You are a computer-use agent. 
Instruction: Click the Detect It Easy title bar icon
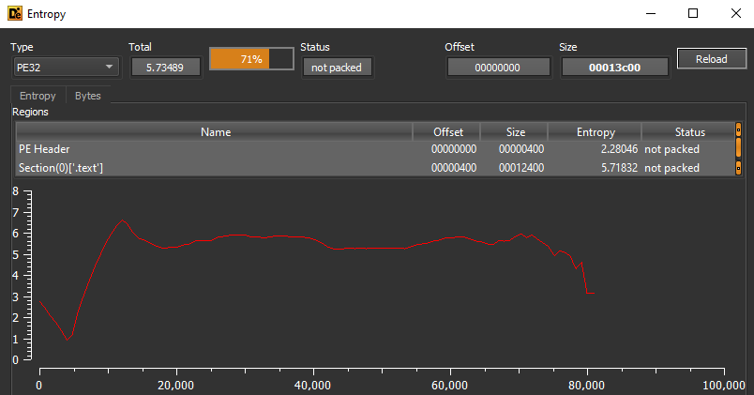click(x=14, y=14)
